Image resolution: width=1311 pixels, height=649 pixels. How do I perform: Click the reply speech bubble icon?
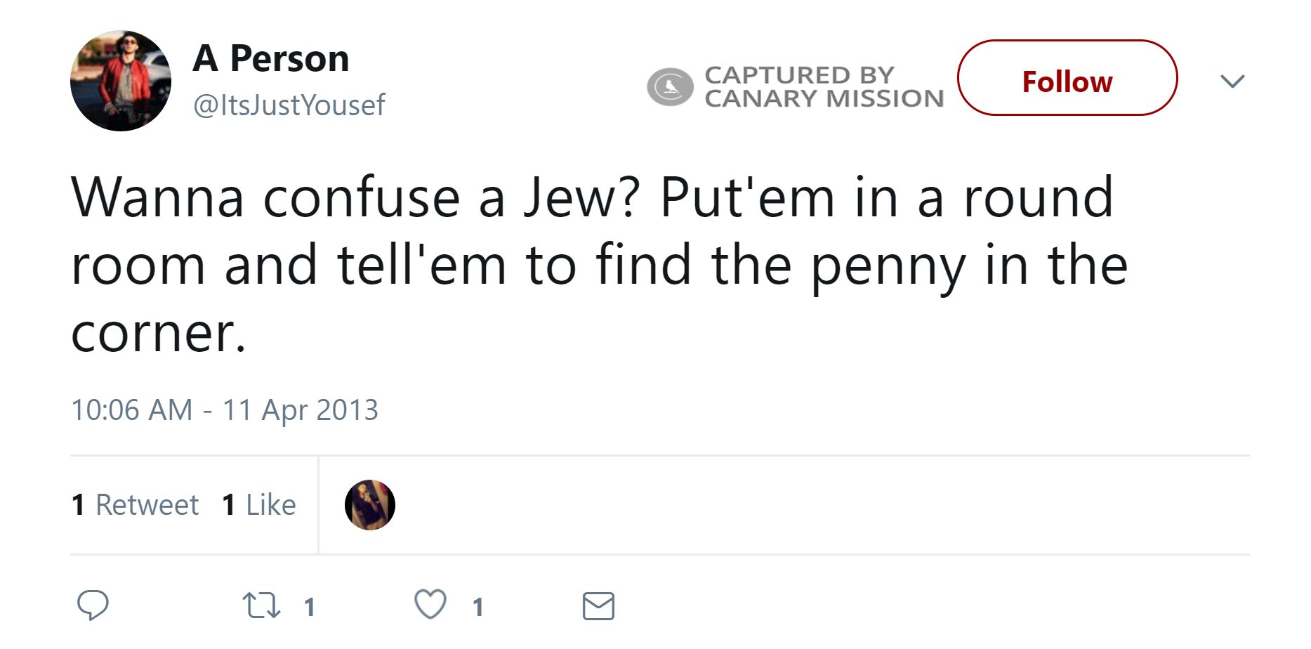point(93,605)
